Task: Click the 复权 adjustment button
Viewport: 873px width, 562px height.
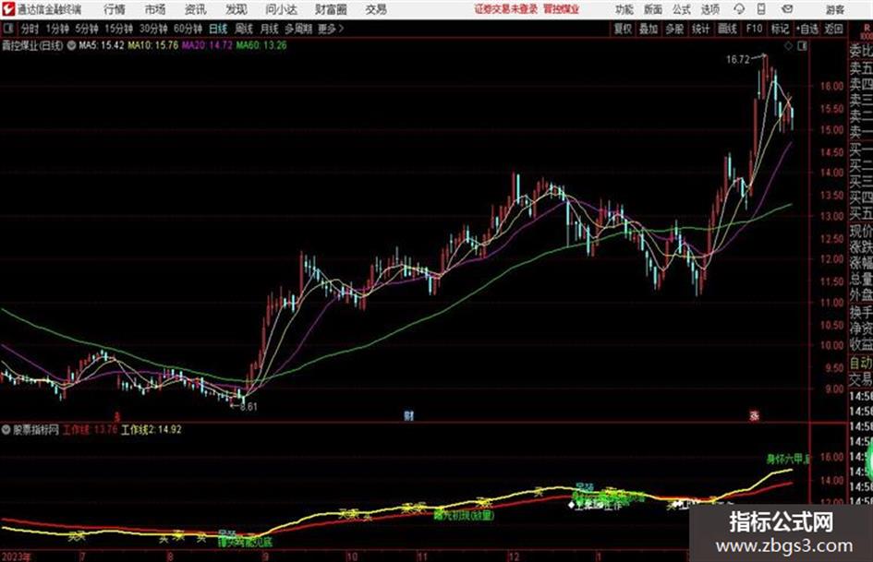Action: (x=623, y=29)
